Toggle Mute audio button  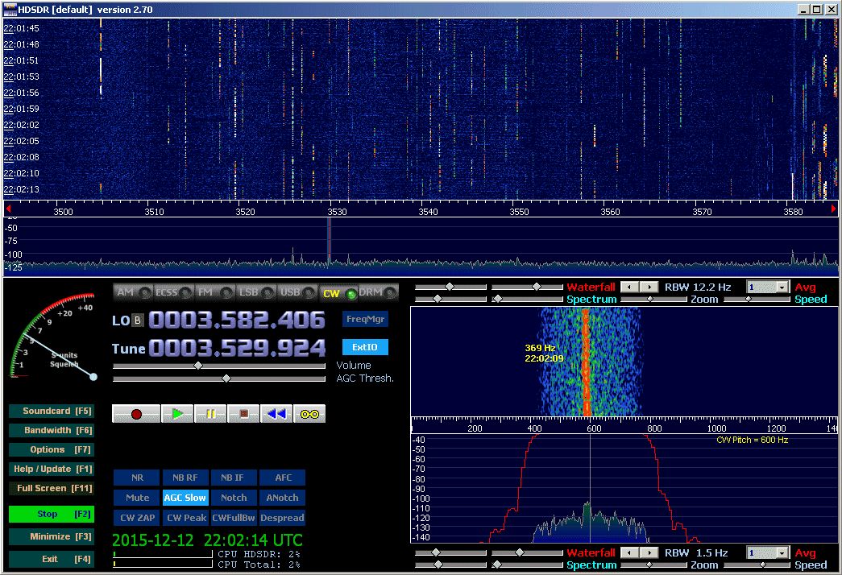(x=137, y=498)
